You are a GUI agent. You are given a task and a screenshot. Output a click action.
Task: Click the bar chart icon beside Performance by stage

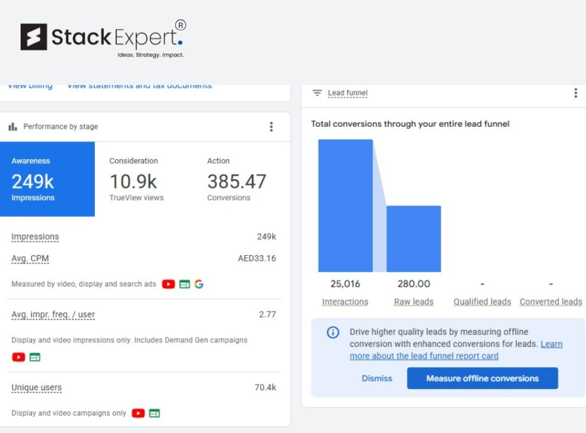12,126
